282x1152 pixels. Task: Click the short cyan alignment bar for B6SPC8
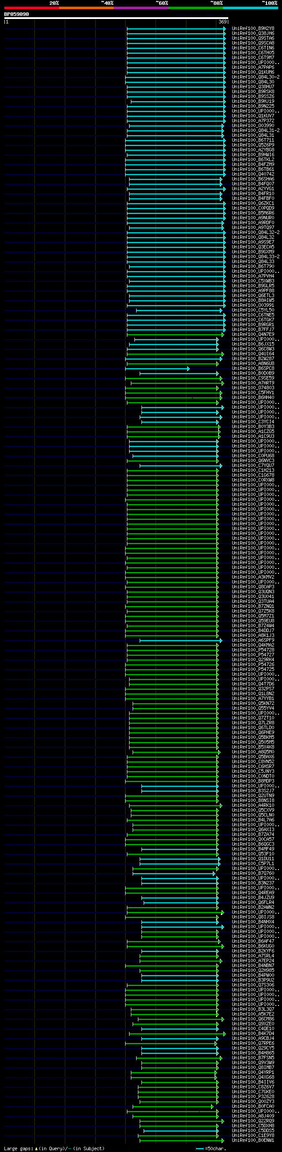click(157, 369)
